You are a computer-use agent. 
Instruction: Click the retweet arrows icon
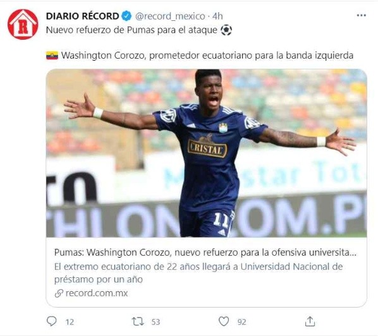138,321
